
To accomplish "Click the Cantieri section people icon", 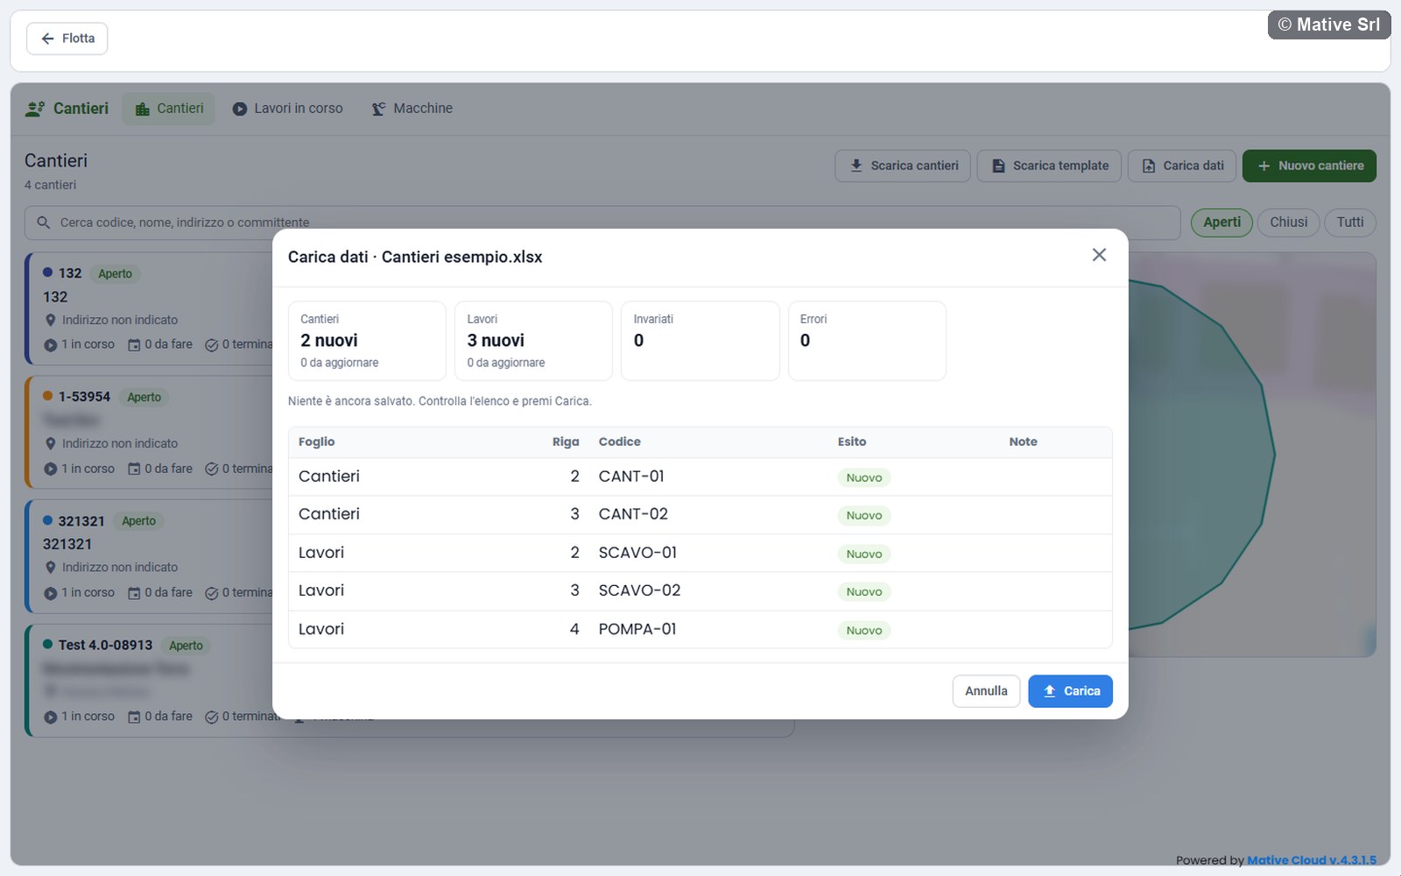I will tap(35, 109).
